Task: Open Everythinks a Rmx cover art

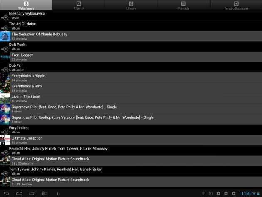Action: [5, 88]
